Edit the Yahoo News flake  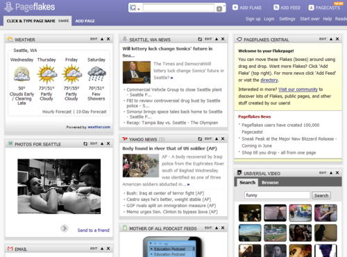click(x=208, y=139)
